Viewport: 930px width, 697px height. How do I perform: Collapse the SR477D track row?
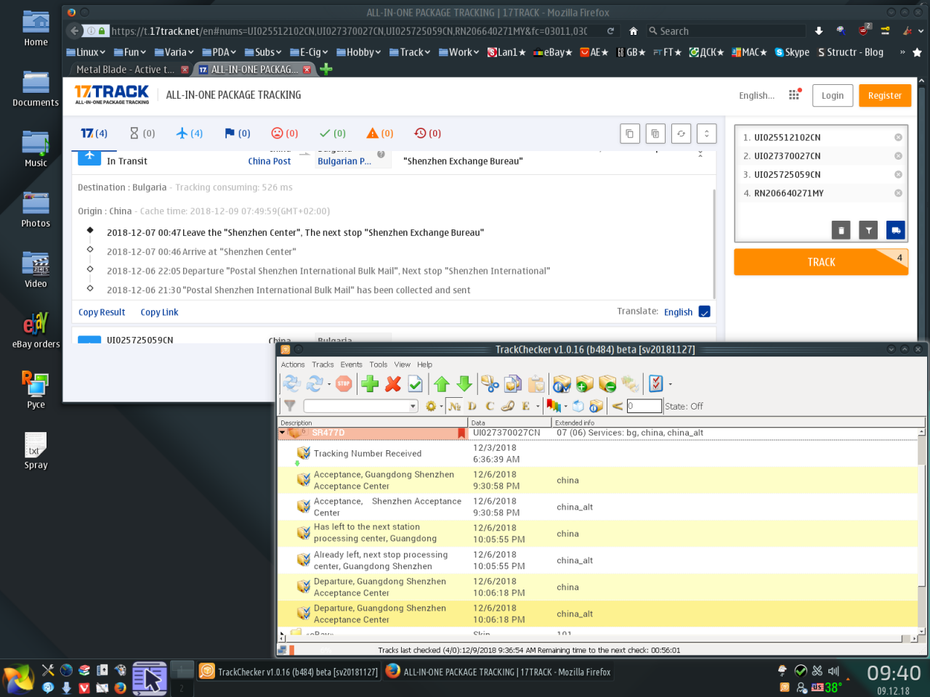click(283, 433)
